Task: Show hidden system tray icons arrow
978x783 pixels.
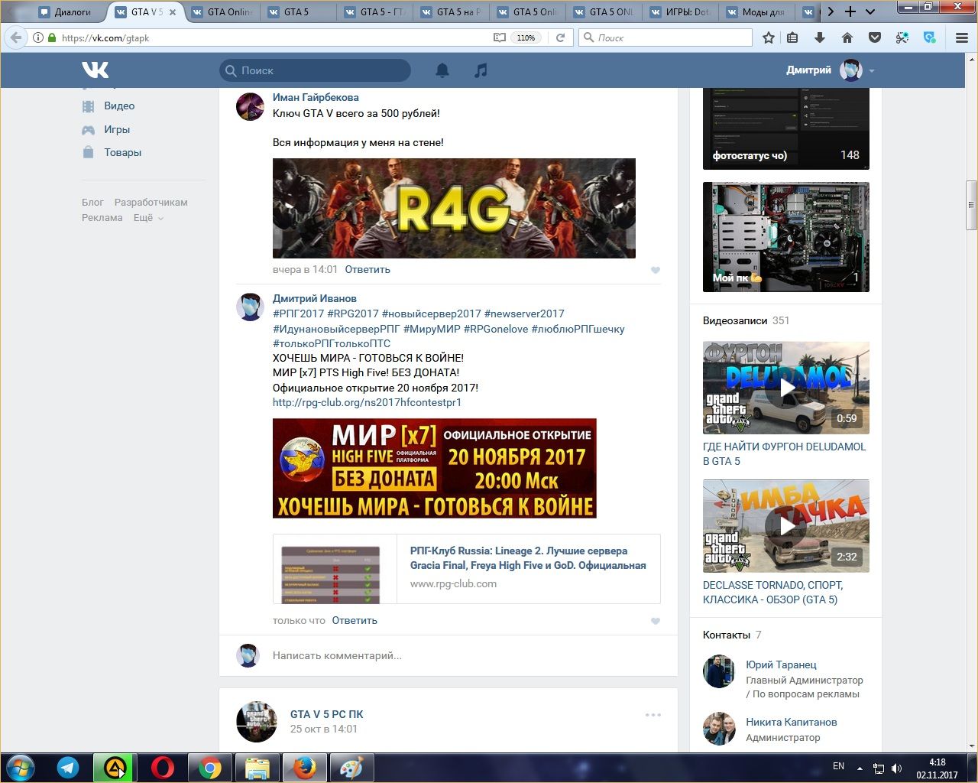Action: coord(860,768)
